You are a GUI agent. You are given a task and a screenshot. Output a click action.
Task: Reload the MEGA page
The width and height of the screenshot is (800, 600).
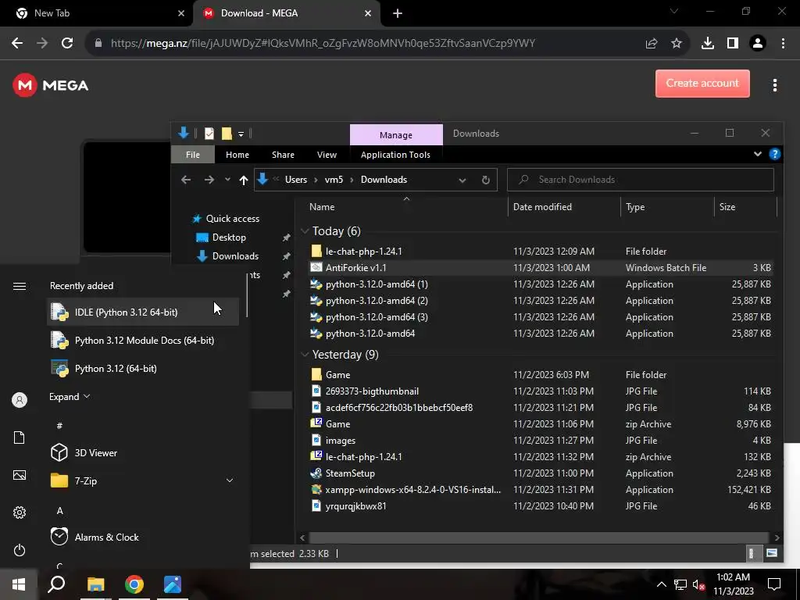tap(67, 43)
